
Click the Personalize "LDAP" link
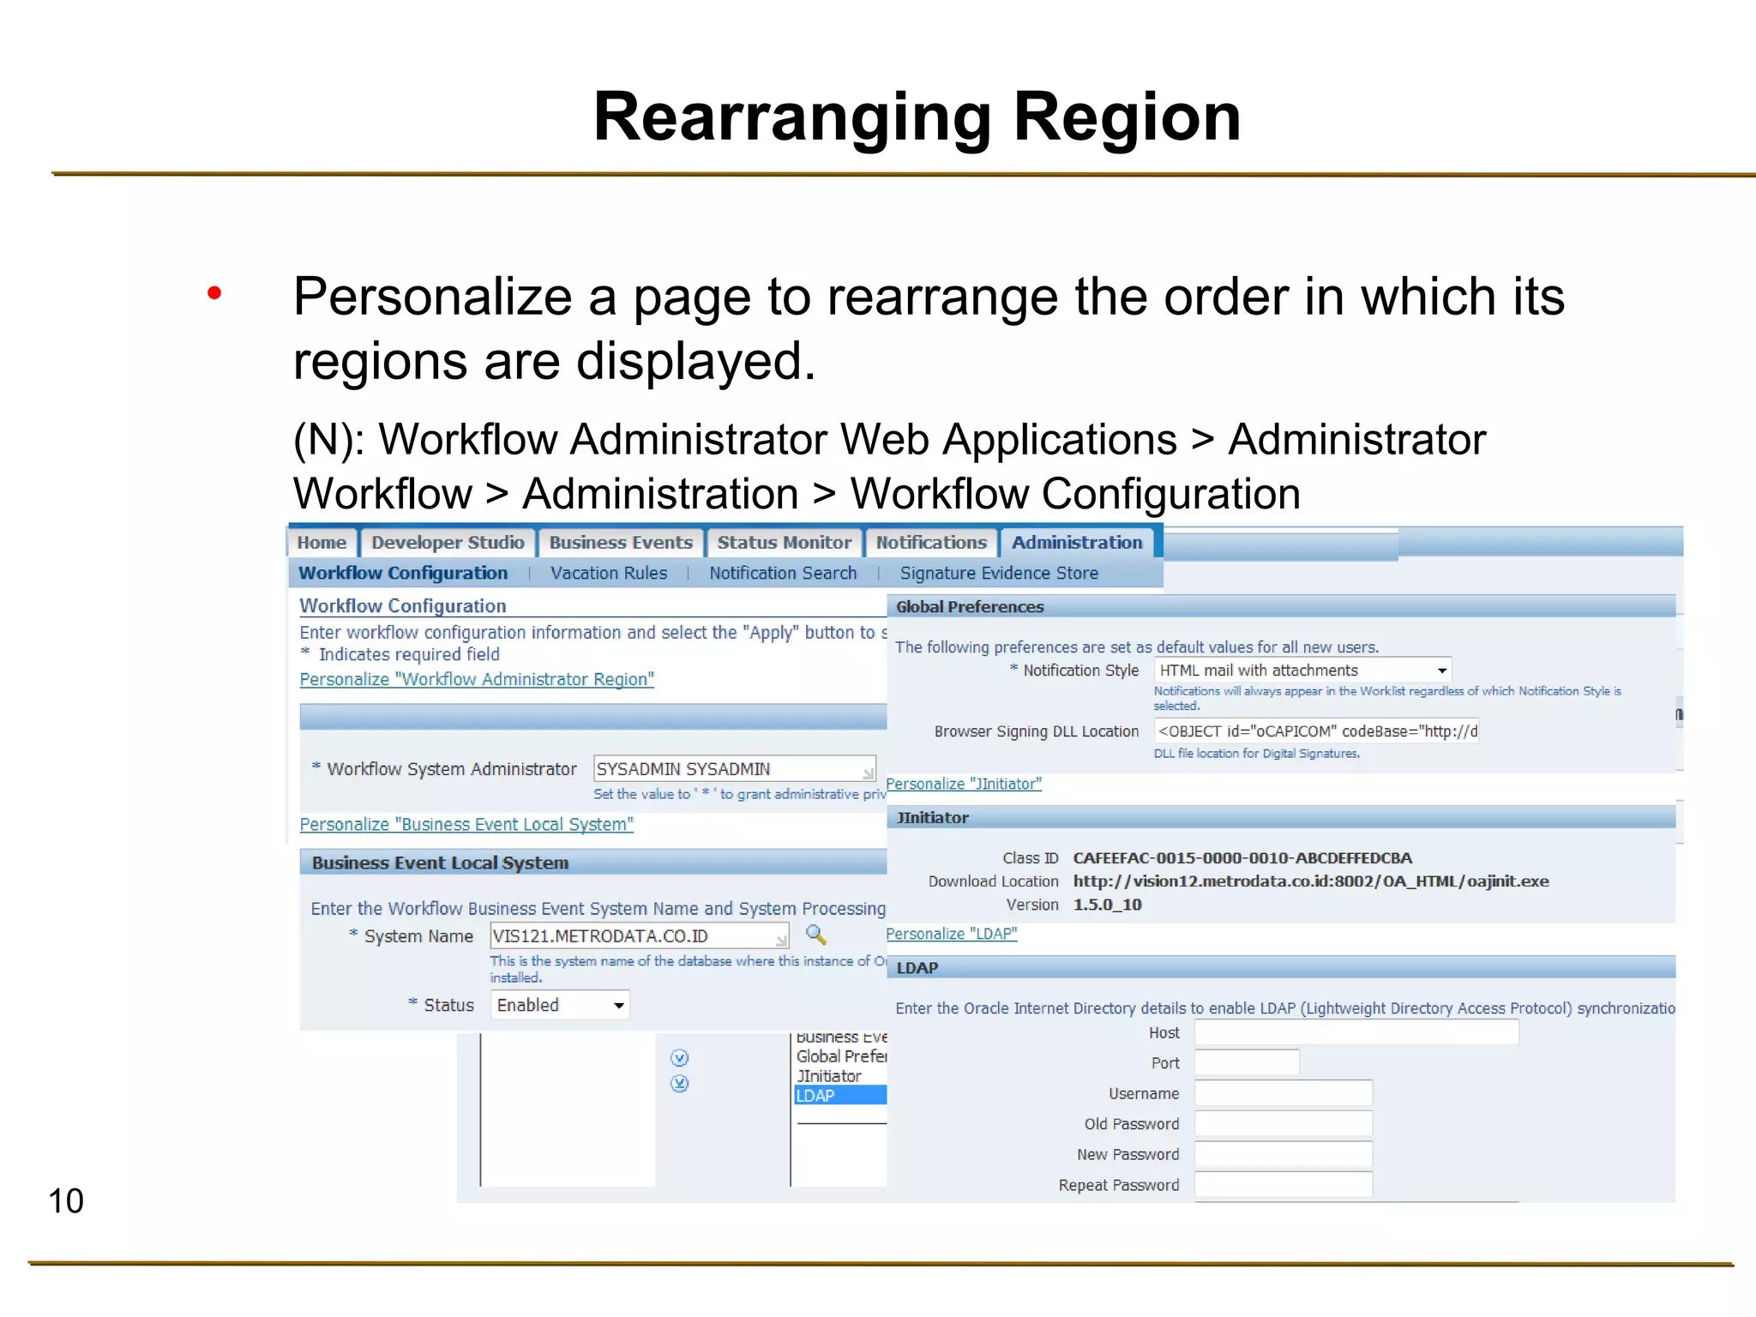click(x=952, y=934)
